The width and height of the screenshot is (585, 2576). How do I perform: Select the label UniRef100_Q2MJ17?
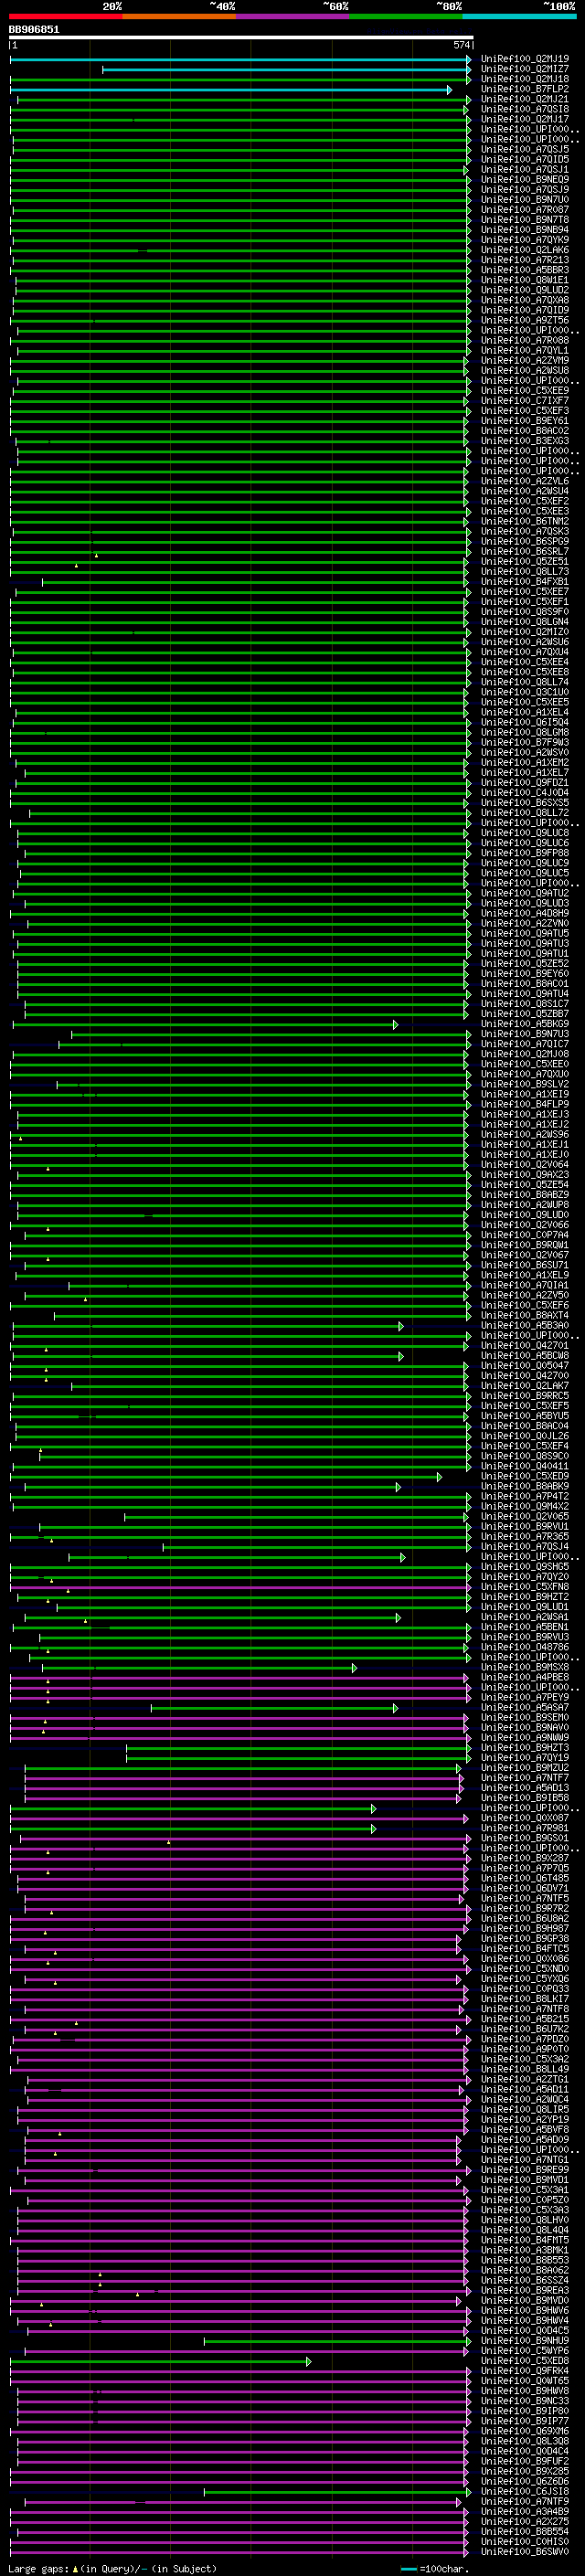pyautogui.click(x=525, y=119)
